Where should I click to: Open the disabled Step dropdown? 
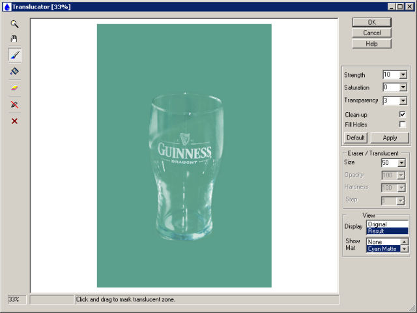click(400, 201)
